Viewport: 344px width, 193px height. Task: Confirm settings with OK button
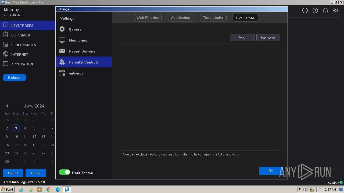(x=271, y=171)
